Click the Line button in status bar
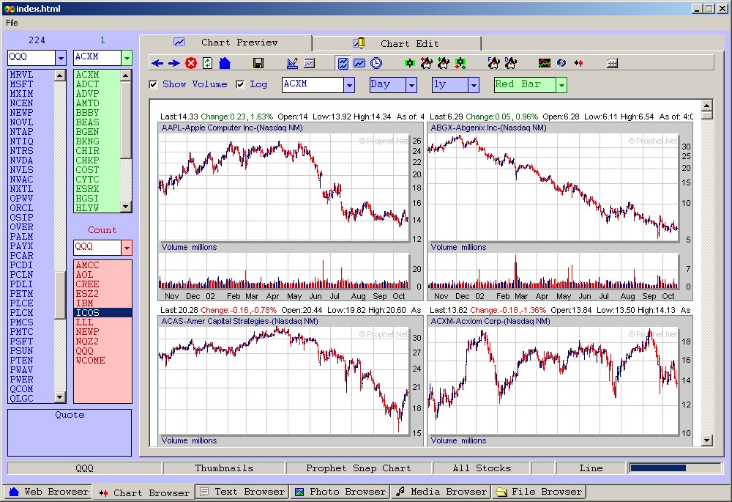Image resolution: width=732 pixels, height=502 pixels. coord(591,468)
